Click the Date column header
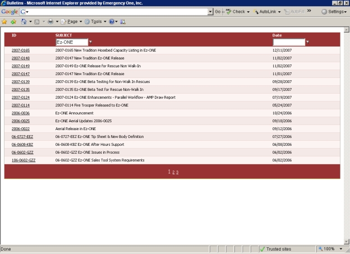Image resolution: width=350 pixels, height=254 pixels. pyautogui.click(x=277, y=35)
